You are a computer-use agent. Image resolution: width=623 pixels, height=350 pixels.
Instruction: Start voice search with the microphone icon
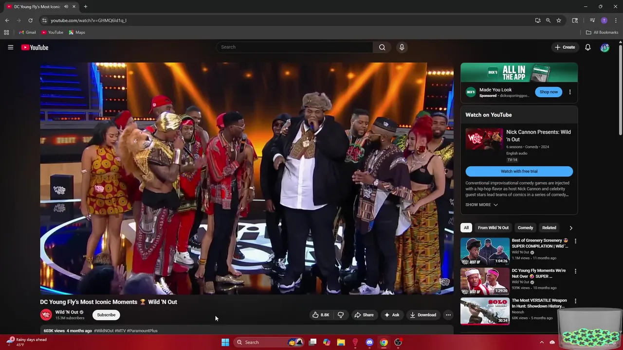pos(402,47)
